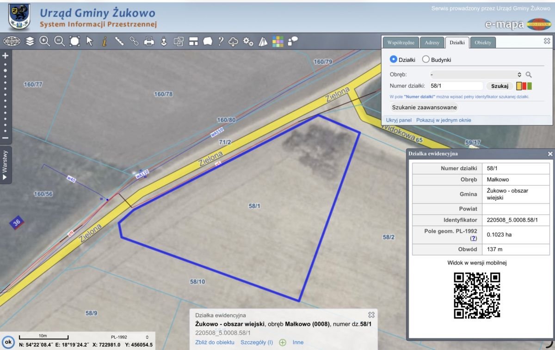Open settings with the gears icon
555x350 pixels.
point(248,42)
